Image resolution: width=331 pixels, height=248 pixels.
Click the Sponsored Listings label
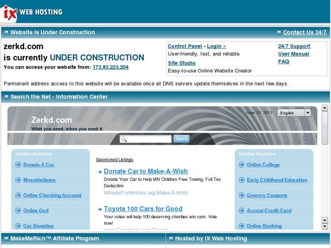(115, 160)
